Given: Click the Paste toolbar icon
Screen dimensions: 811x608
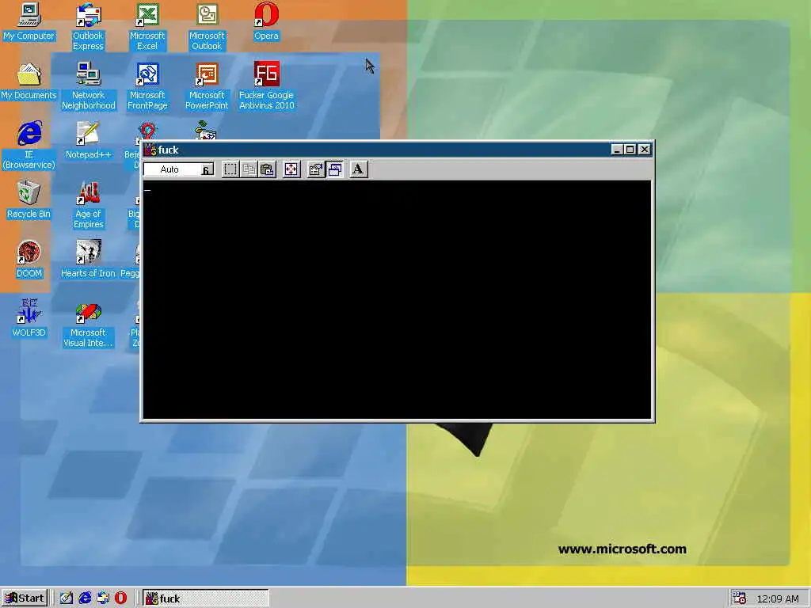Looking at the screenshot, I should coord(267,169).
